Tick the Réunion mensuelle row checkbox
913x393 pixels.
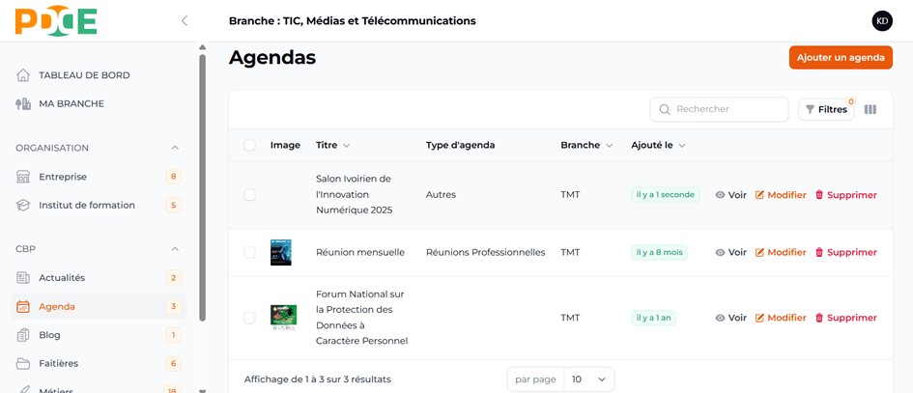[249, 253]
